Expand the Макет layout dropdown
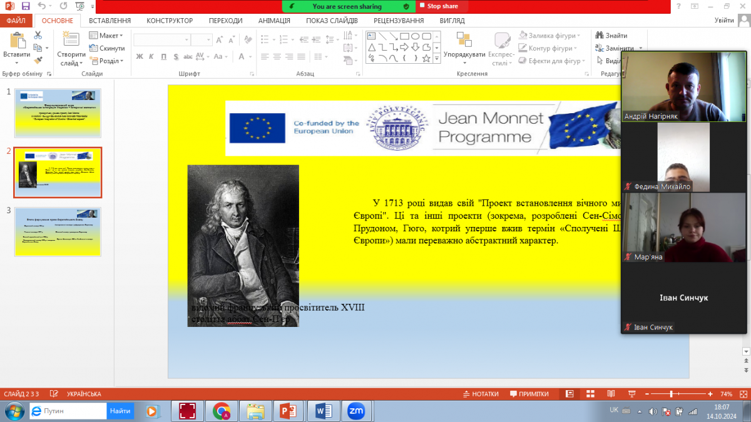 coord(106,36)
